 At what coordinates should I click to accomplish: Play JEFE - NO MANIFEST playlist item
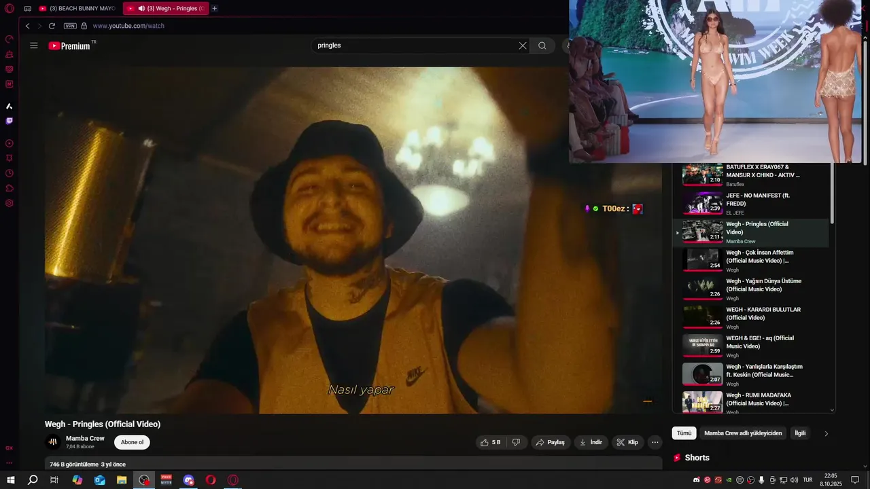pyautogui.click(x=750, y=204)
